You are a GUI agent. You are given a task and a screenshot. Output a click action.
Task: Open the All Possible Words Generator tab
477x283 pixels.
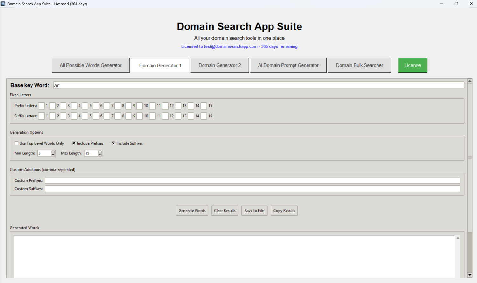tap(91, 65)
